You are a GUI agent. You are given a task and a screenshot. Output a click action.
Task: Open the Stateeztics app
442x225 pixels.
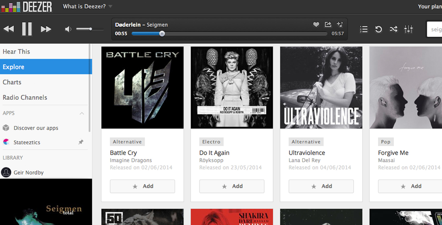[x=27, y=142]
